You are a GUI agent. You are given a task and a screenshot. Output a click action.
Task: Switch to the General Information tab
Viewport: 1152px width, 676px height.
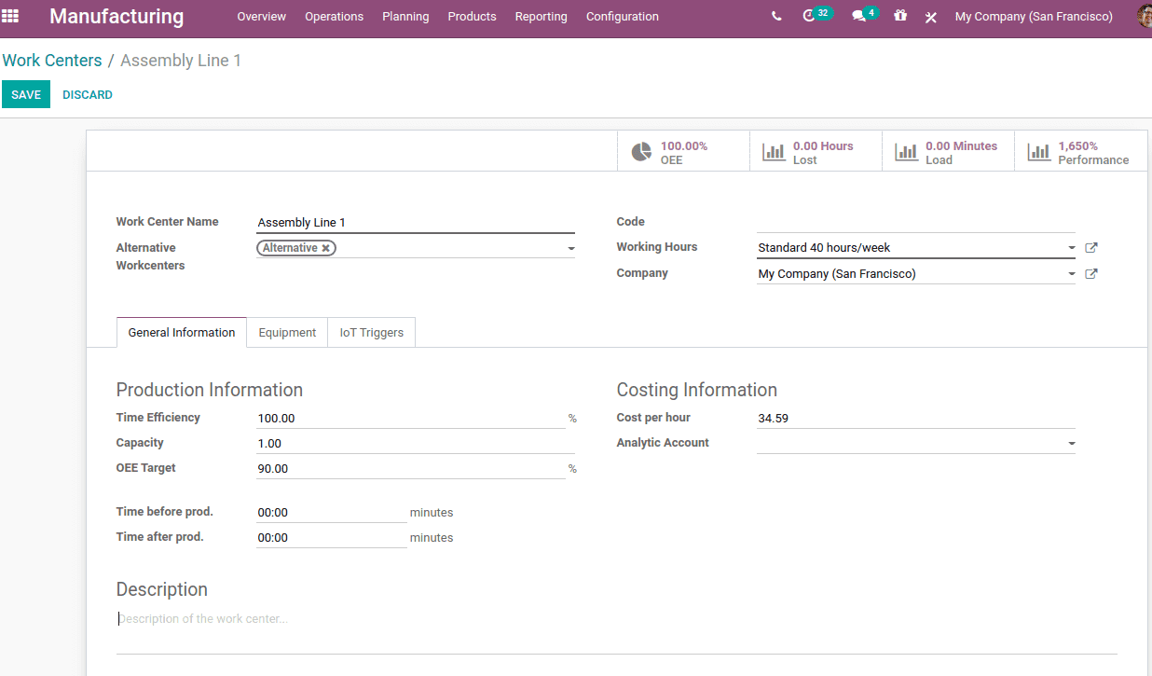click(x=182, y=333)
